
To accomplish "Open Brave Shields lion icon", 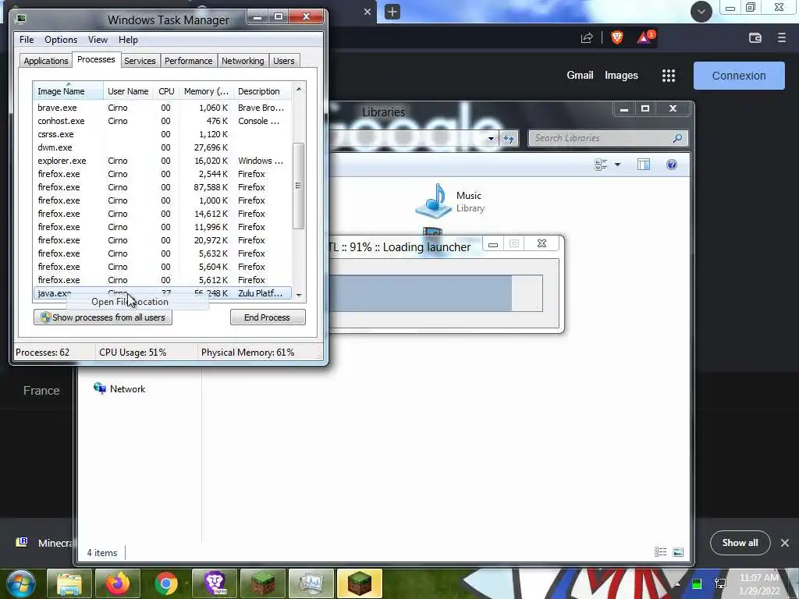I will [616, 37].
